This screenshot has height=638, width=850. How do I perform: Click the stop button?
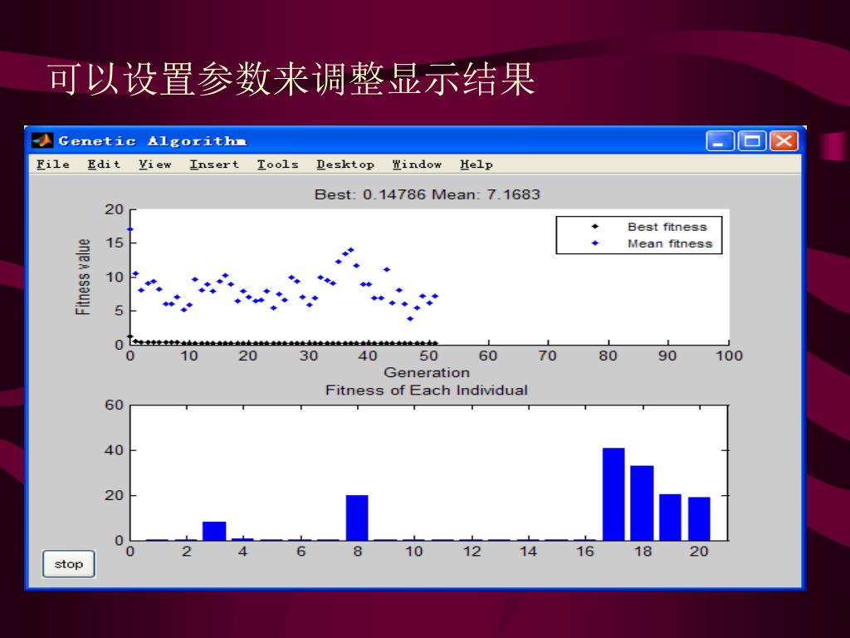click(69, 564)
